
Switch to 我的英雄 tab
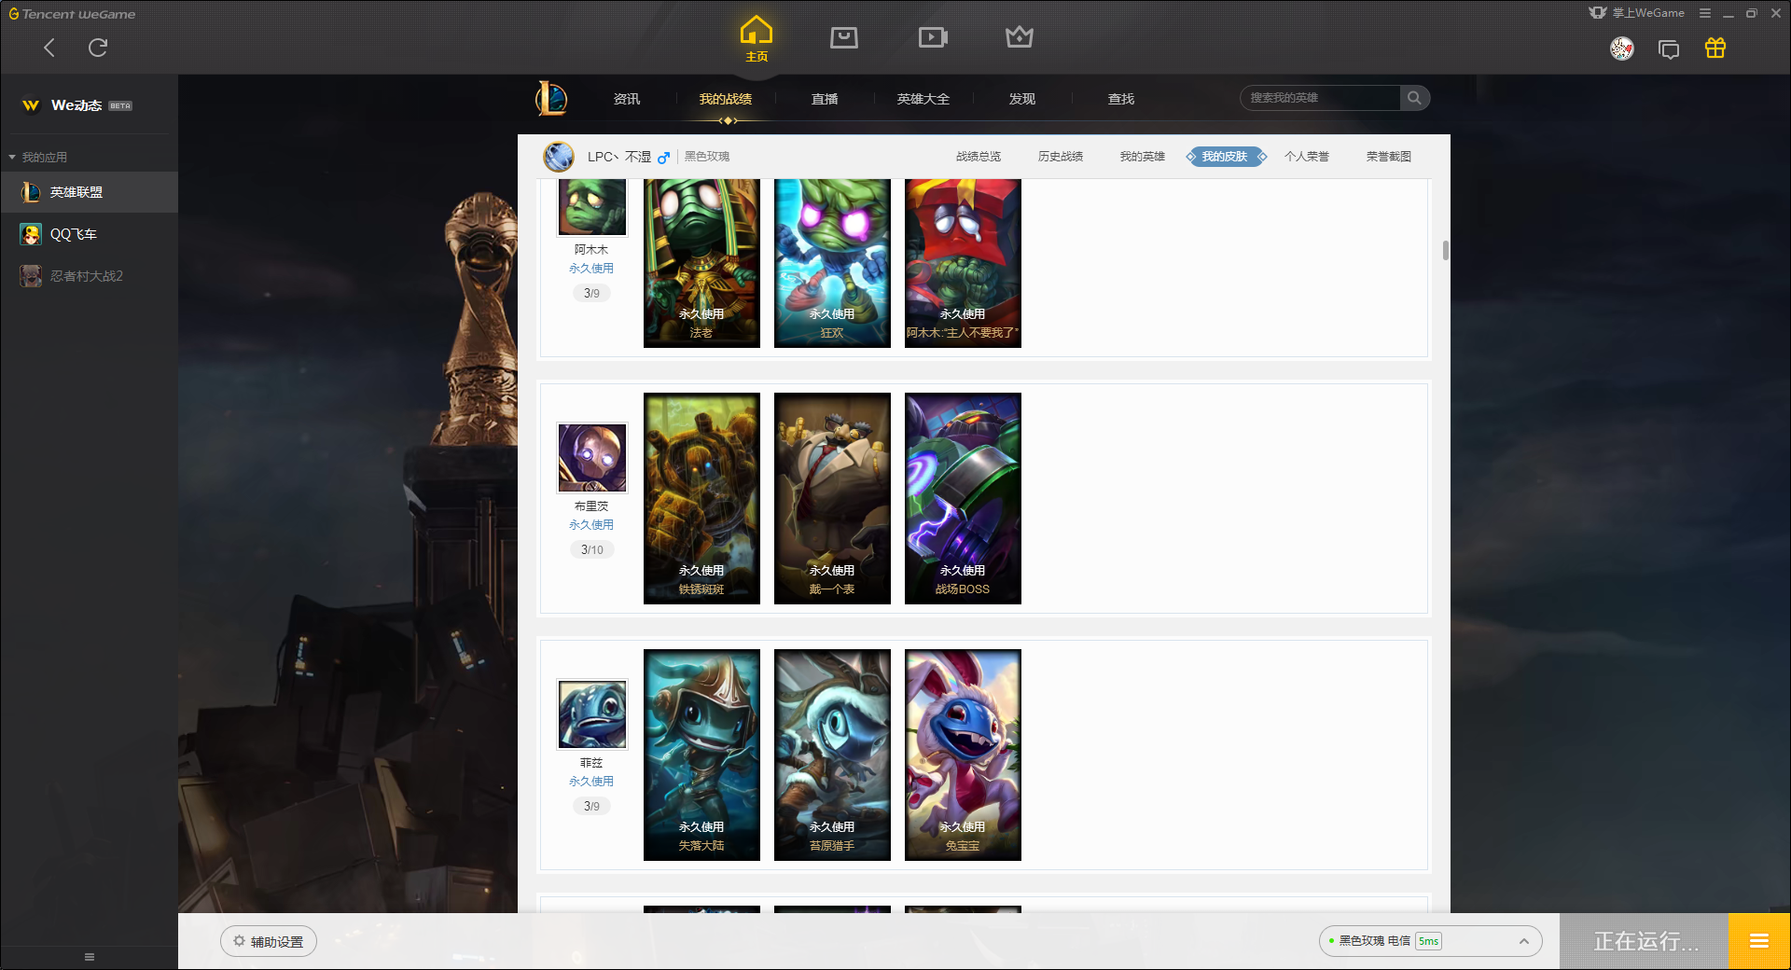pos(1143,157)
